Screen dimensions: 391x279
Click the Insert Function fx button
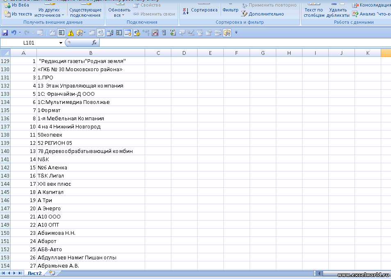coord(94,43)
